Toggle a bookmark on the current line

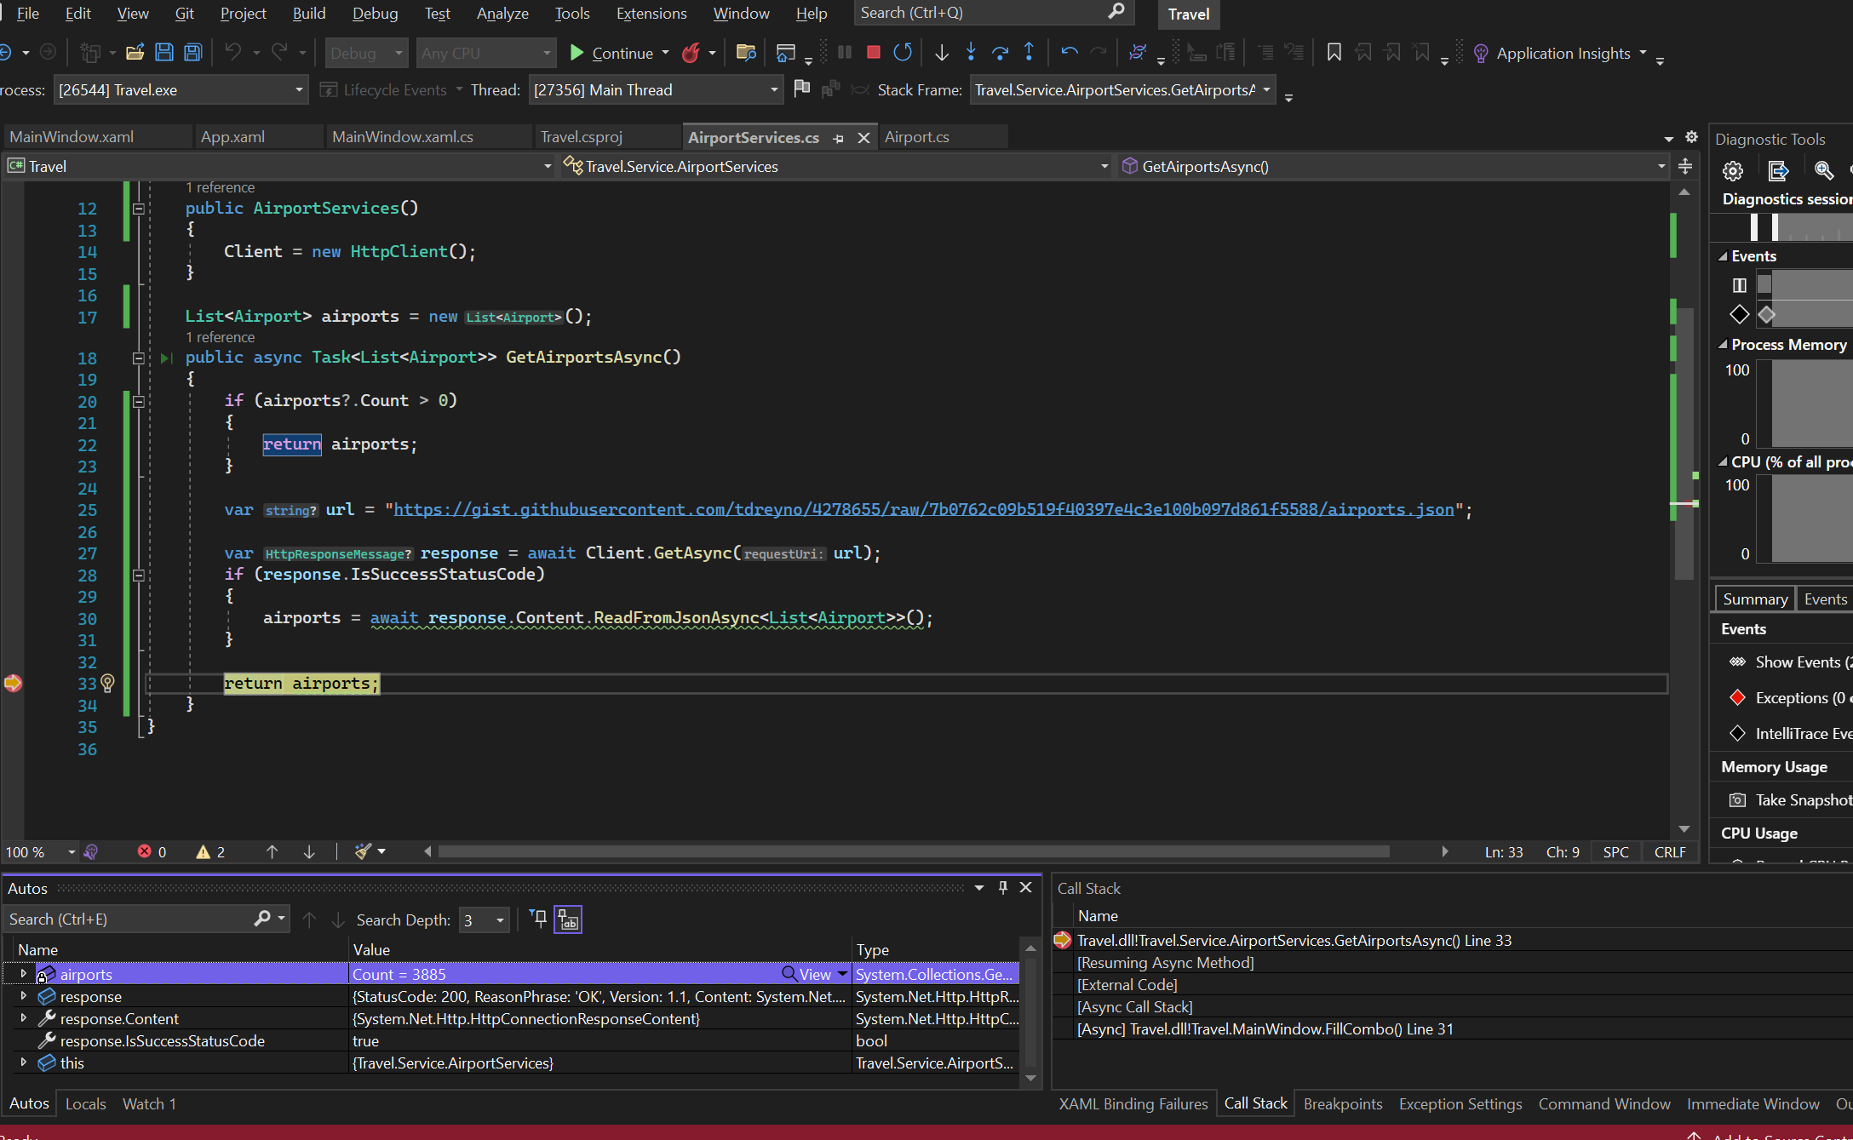click(1334, 52)
